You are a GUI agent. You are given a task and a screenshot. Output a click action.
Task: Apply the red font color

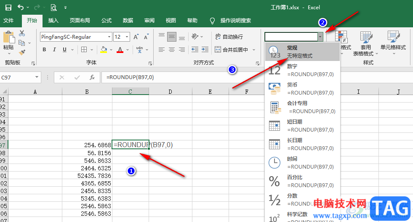click(x=120, y=50)
